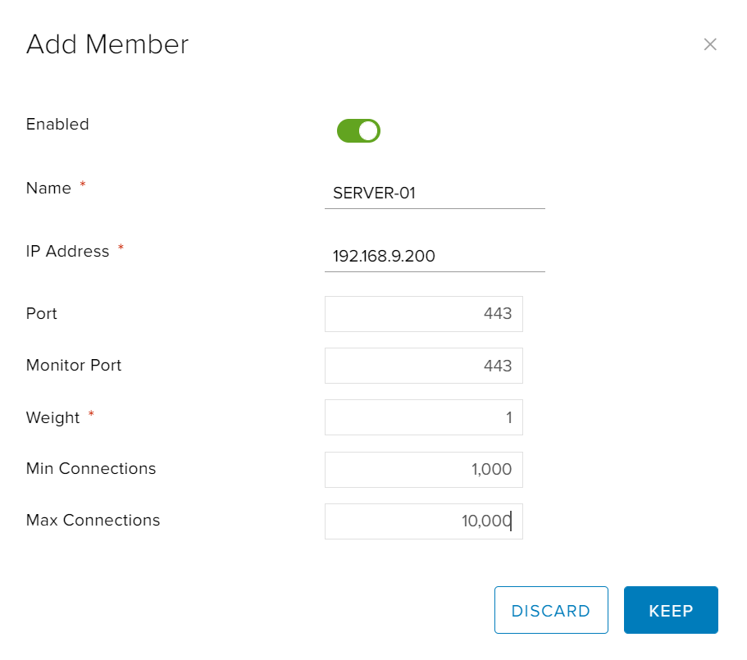Click the Enabled label text
The height and width of the screenshot is (660, 747).
57,125
